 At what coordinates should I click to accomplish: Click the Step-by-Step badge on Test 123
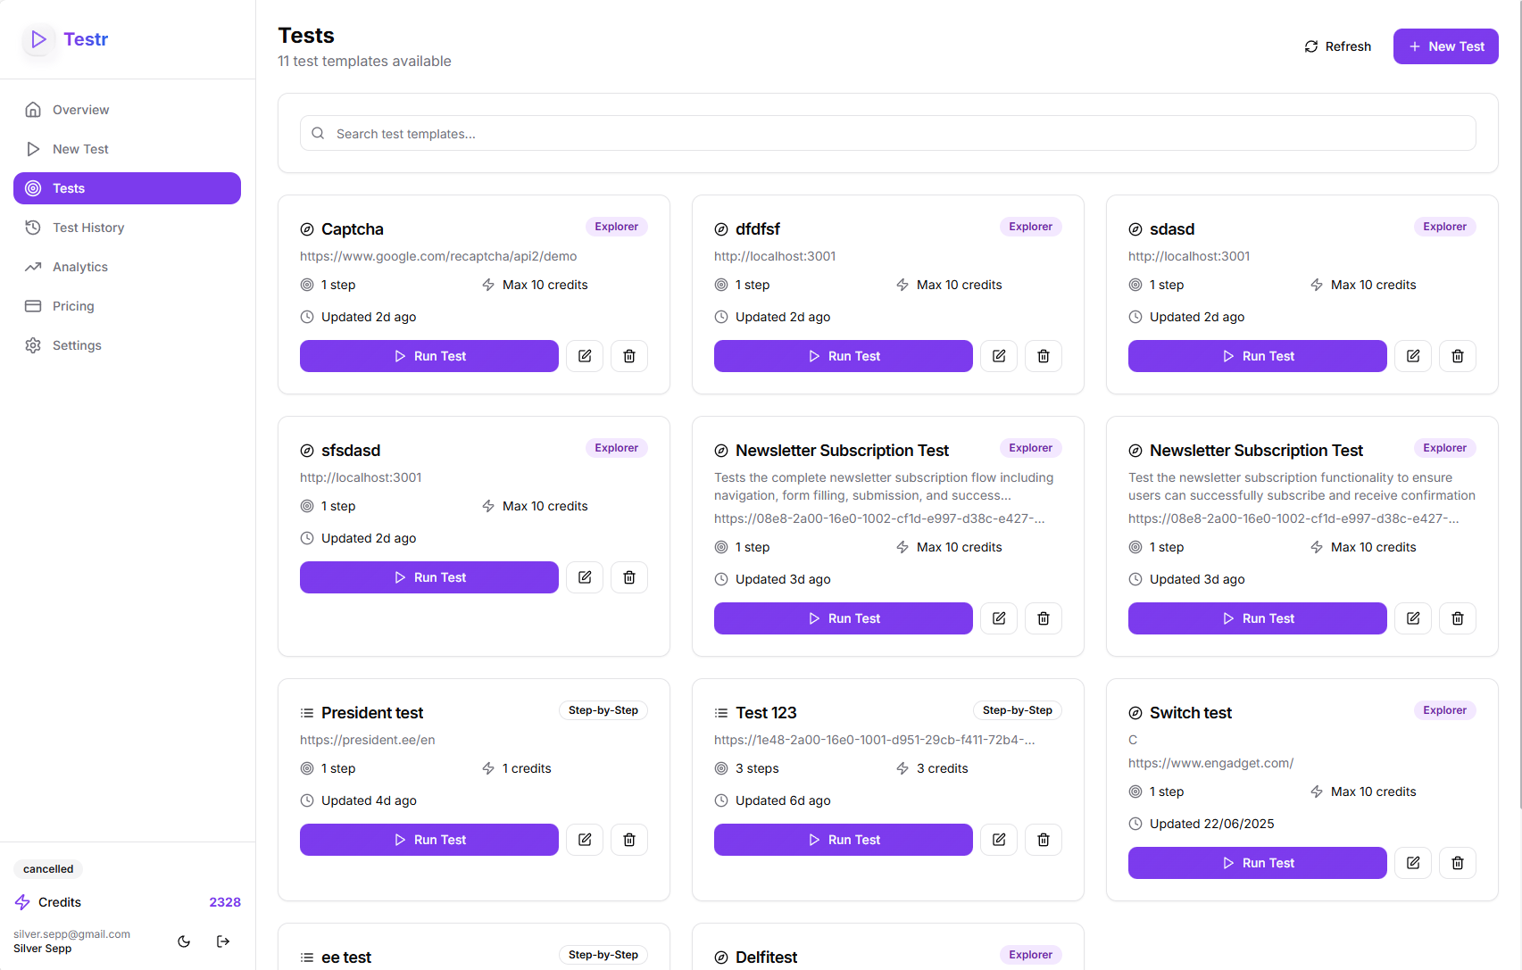point(1018,710)
